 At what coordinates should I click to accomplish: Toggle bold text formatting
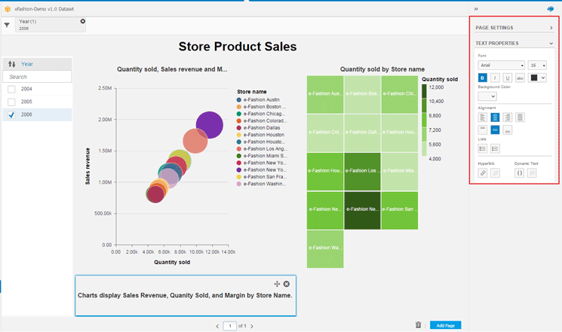point(483,78)
